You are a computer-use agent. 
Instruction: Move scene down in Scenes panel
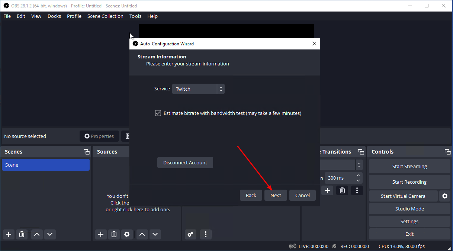[50, 234]
